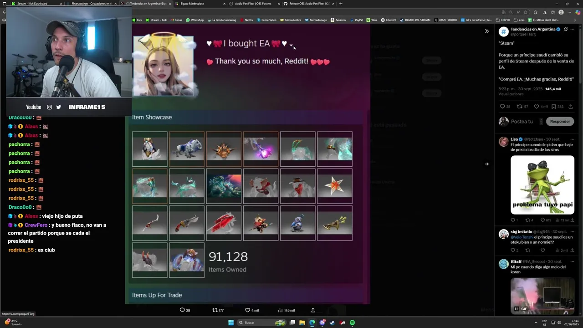Click the Responder button

pos(560,122)
